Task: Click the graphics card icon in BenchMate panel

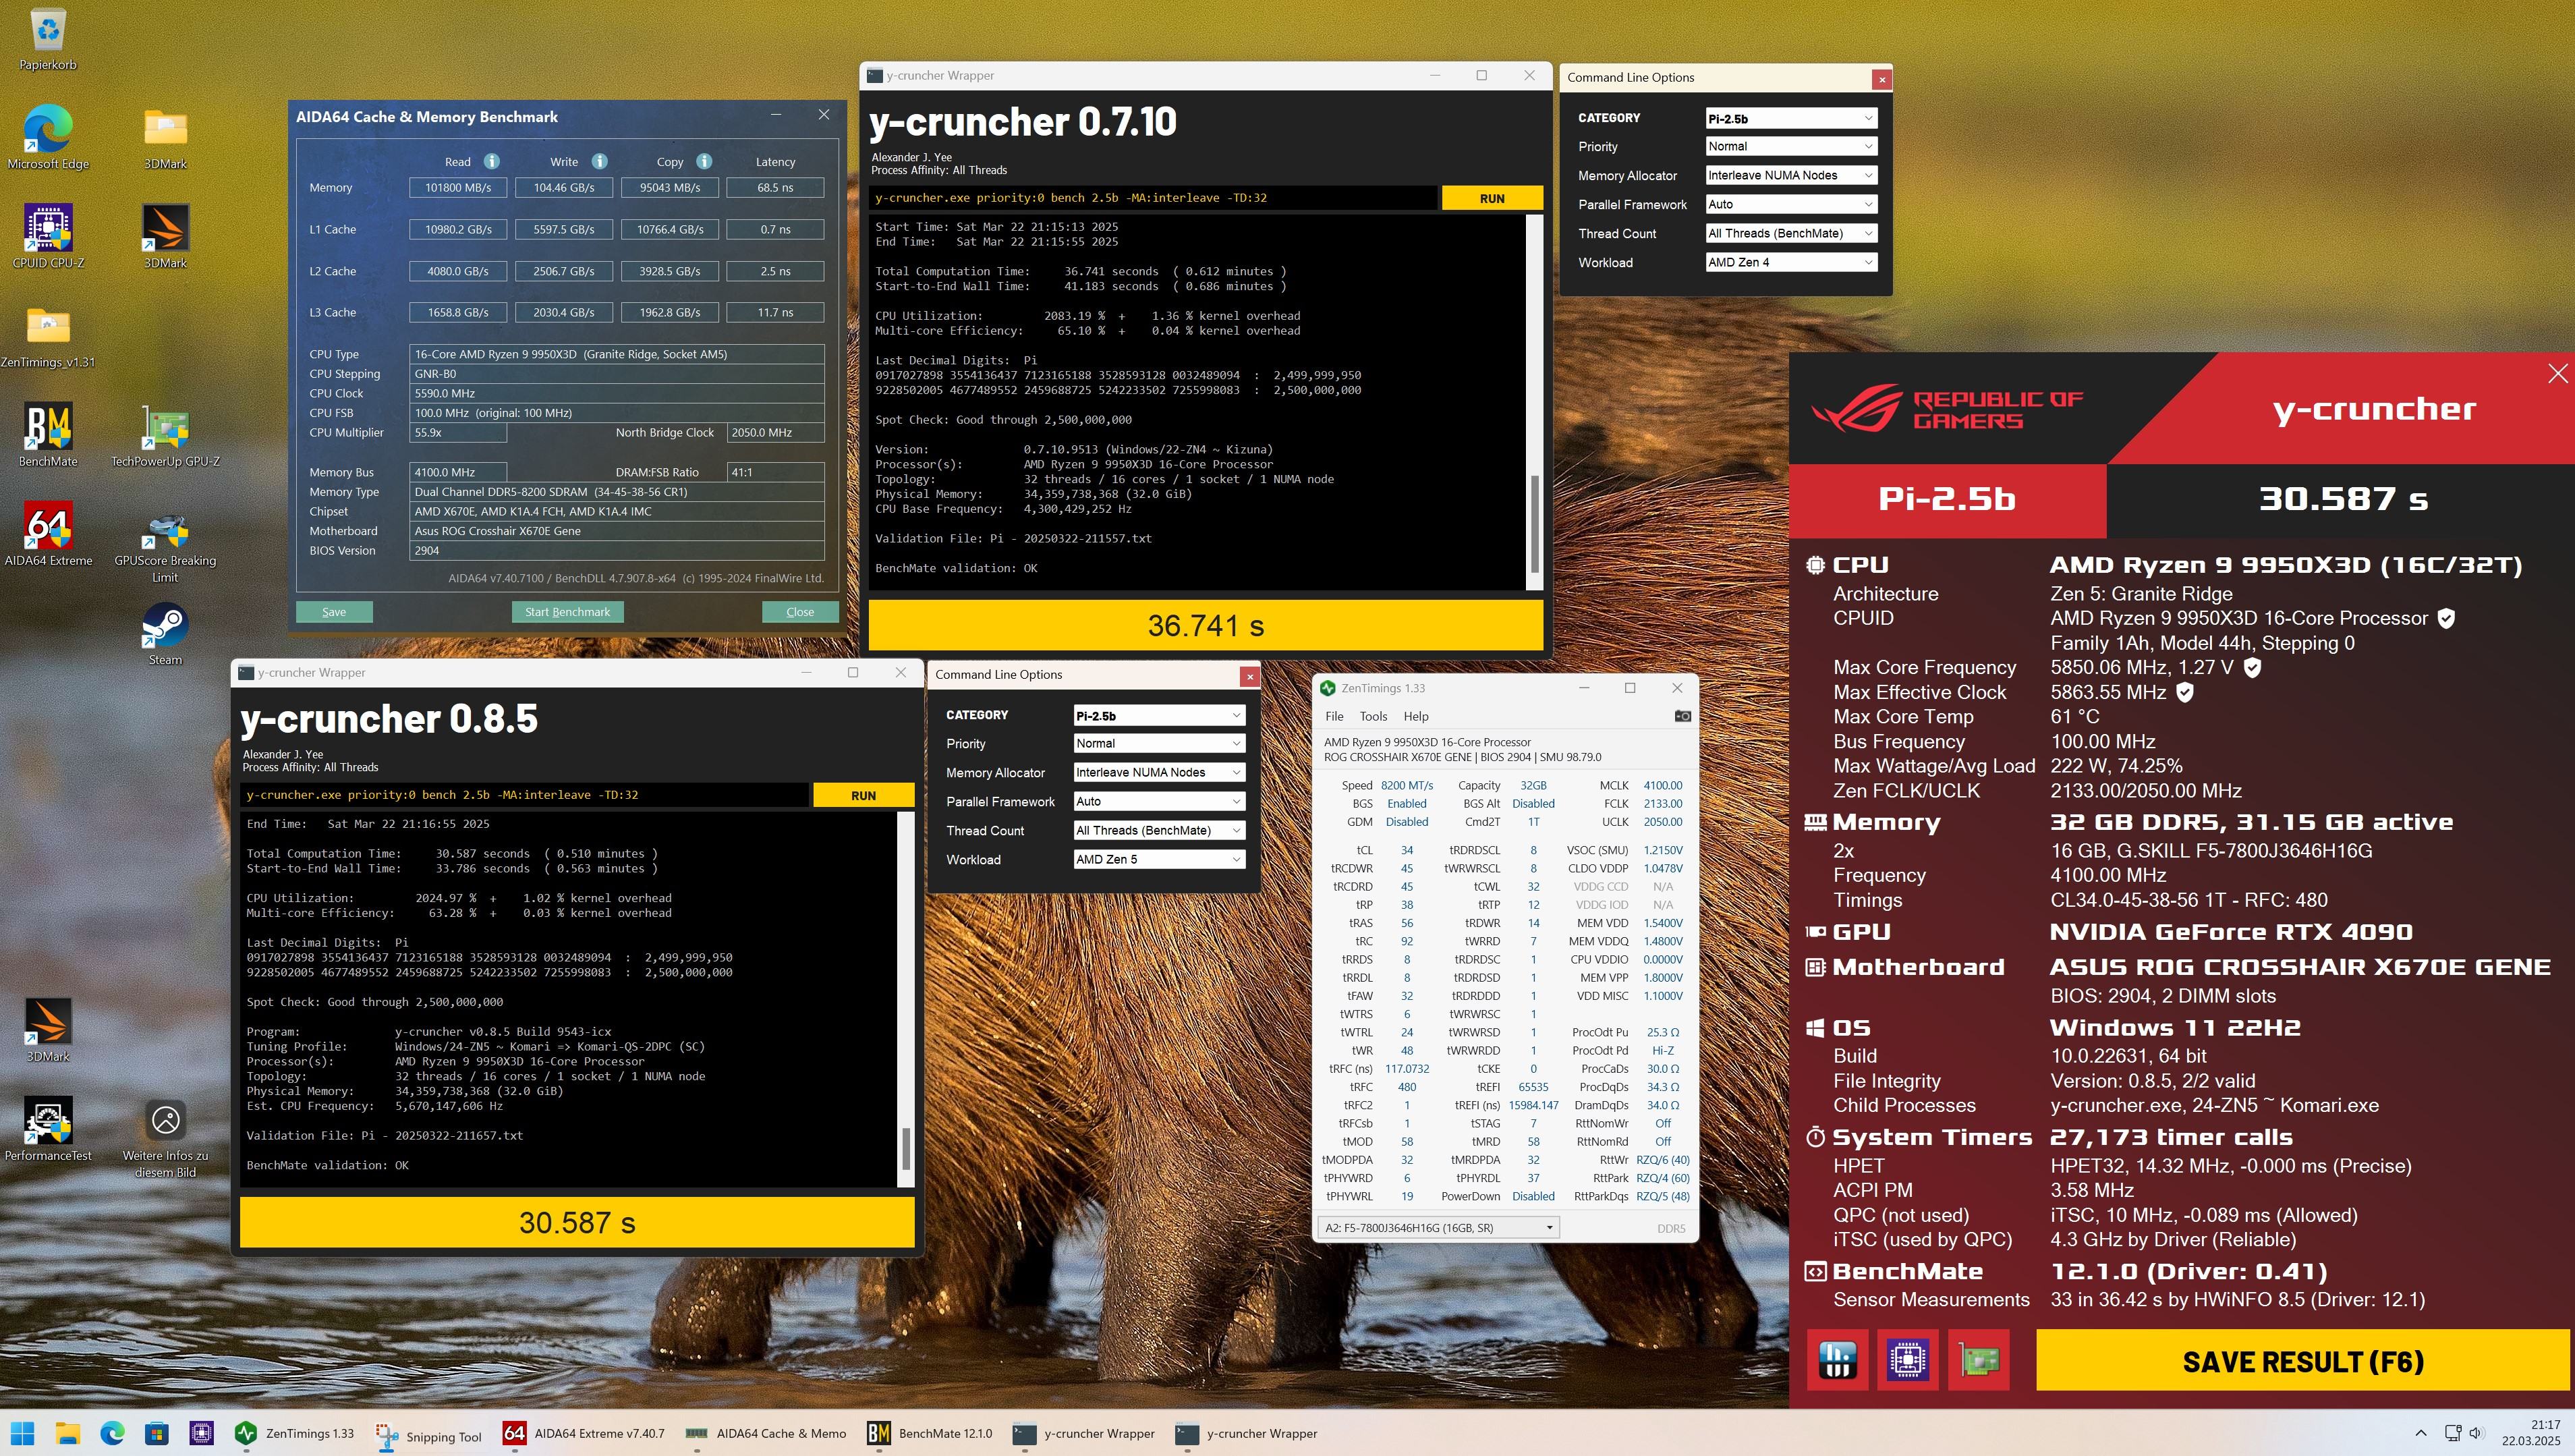Action: click(1978, 1360)
